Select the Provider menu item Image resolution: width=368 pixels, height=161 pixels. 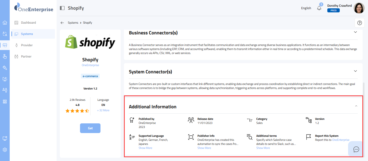[x=27, y=45]
